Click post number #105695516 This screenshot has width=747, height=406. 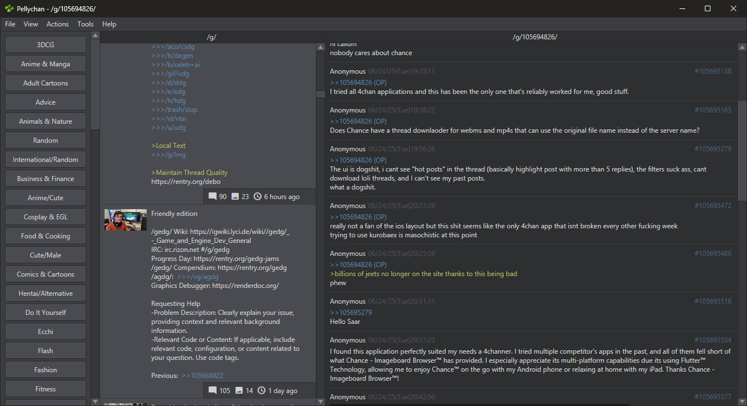click(x=713, y=301)
